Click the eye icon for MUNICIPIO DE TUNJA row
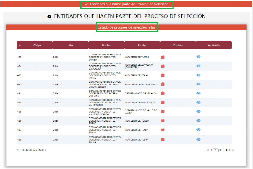This screenshot has width=253, height=169. pyautogui.click(x=199, y=130)
